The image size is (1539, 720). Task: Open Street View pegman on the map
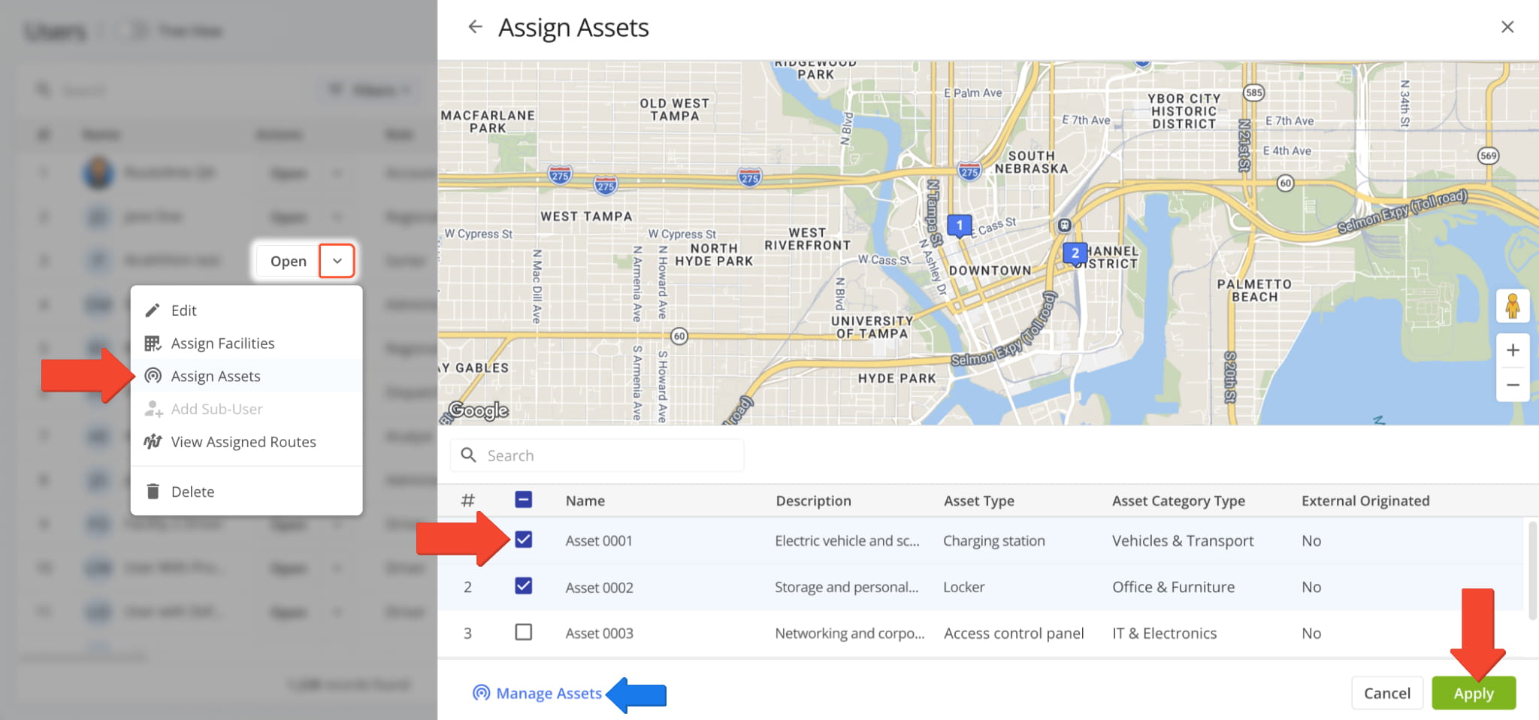click(x=1513, y=306)
